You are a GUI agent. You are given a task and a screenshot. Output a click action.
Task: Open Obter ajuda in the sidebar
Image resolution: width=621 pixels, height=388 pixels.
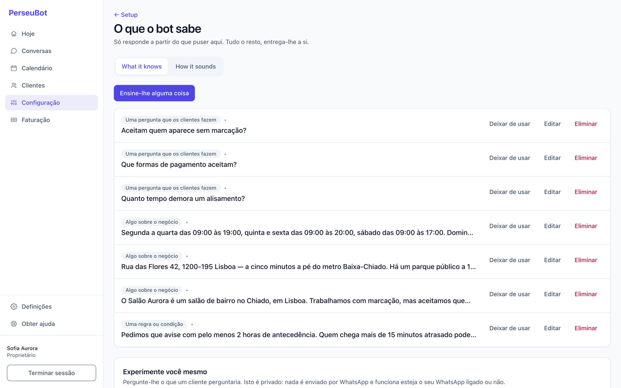click(51, 324)
